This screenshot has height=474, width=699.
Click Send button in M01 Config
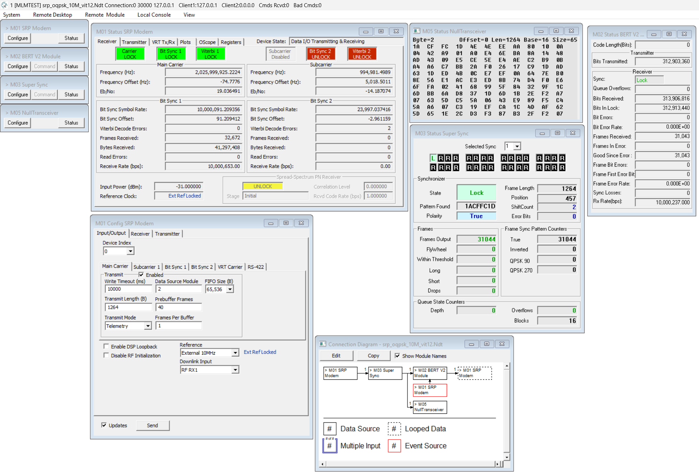152,425
